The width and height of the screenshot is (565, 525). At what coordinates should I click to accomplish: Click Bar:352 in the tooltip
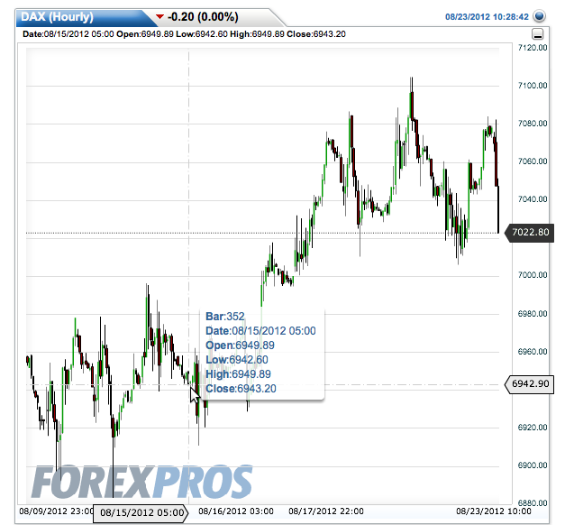click(225, 317)
